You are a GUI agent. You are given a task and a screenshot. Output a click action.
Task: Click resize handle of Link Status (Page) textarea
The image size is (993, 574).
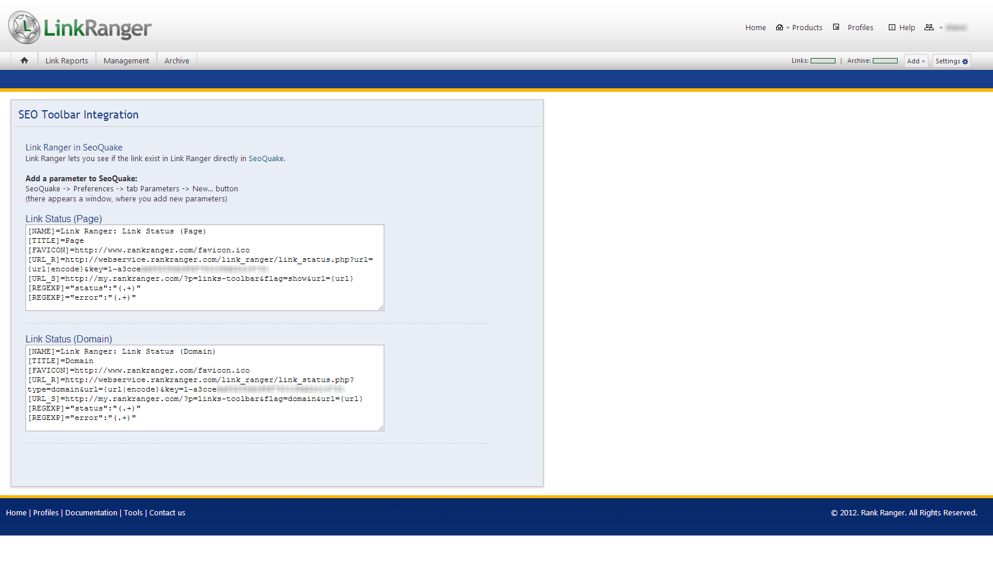point(381,307)
